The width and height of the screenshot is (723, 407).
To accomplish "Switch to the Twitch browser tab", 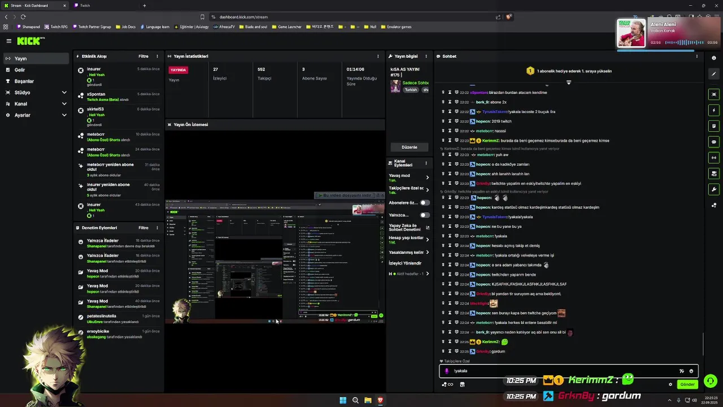I will tap(104, 6).
